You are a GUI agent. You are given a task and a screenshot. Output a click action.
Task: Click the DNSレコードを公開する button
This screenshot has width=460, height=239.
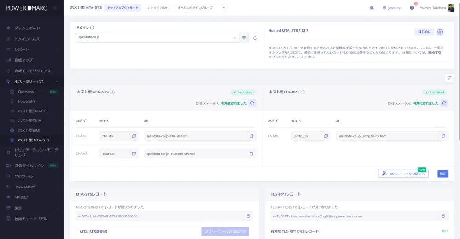403,174
